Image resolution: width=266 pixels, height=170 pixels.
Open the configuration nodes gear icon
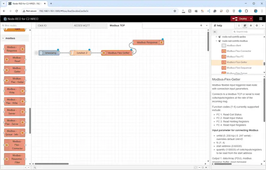tap(257, 25)
